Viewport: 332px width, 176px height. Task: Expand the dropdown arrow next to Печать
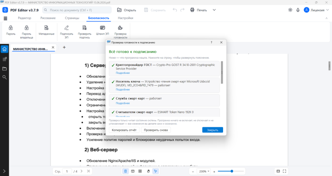(214, 10)
